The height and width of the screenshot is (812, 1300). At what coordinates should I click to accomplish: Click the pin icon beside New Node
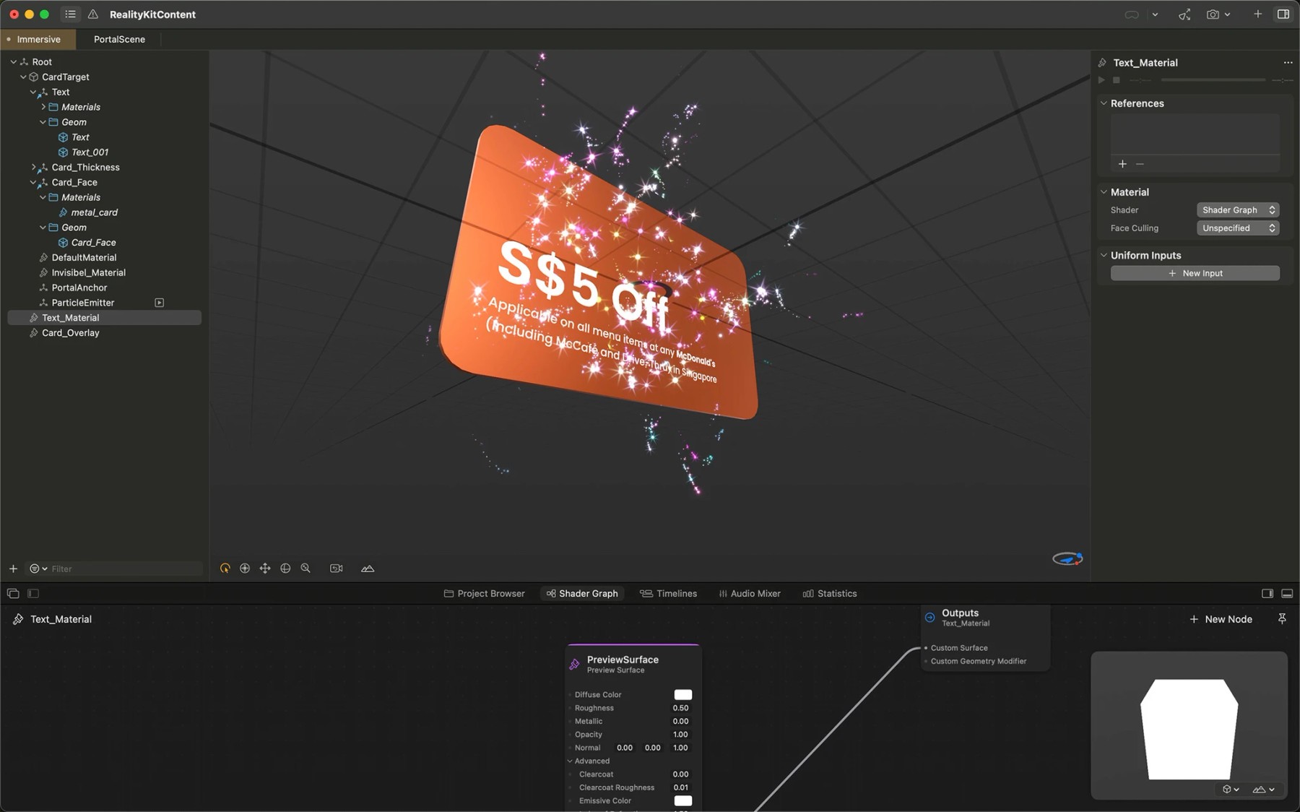click(x=1282, y=619)
